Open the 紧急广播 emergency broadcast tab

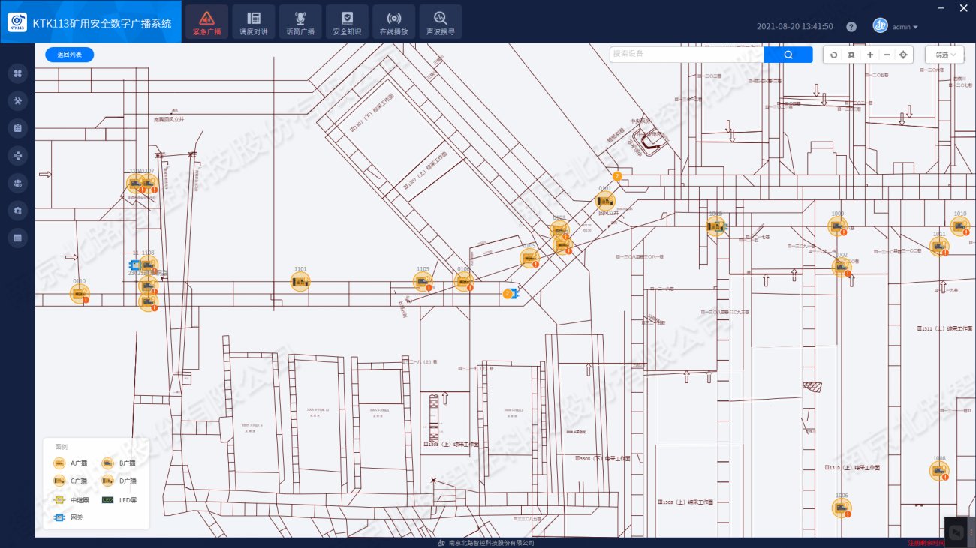[206, 22]
